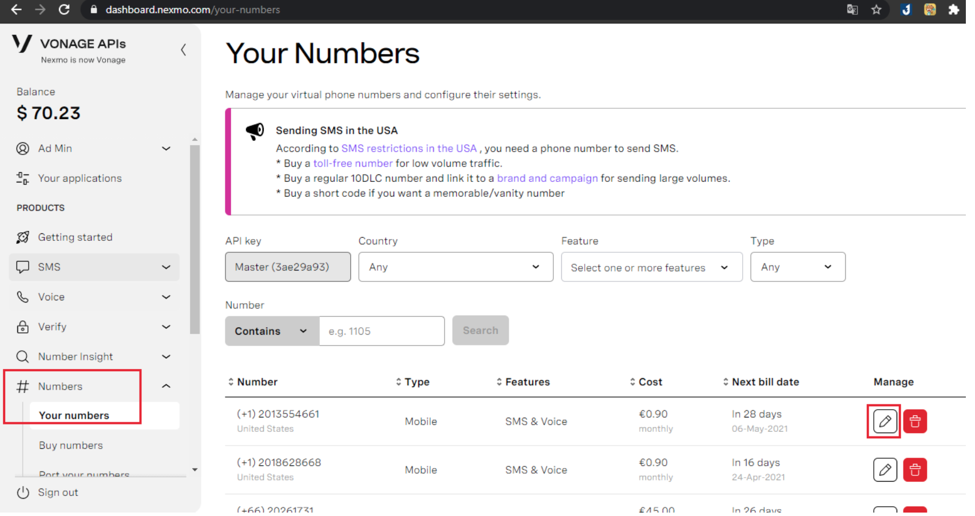Click the toll-free number link
975x516 pixels.
click(352, 164)
